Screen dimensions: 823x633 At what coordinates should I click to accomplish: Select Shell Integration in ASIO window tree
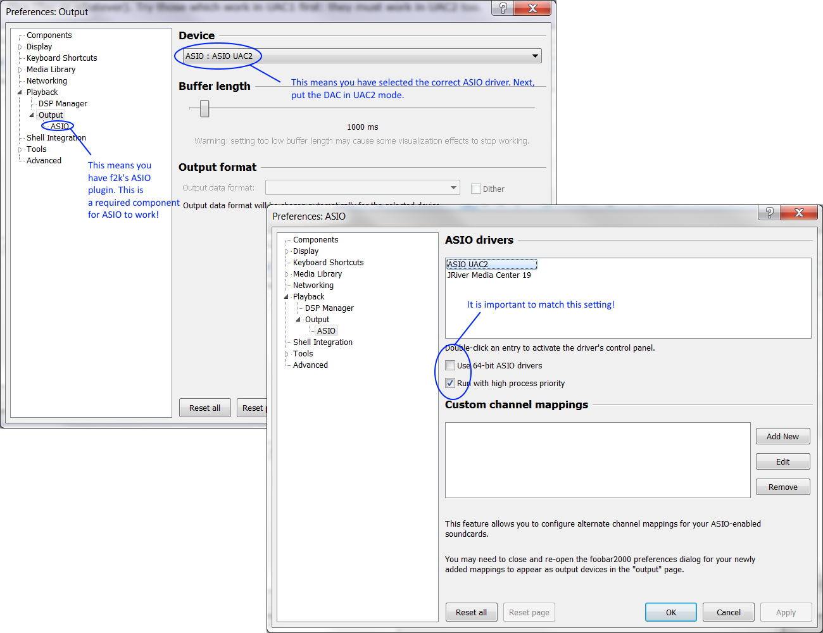[323, 342]
